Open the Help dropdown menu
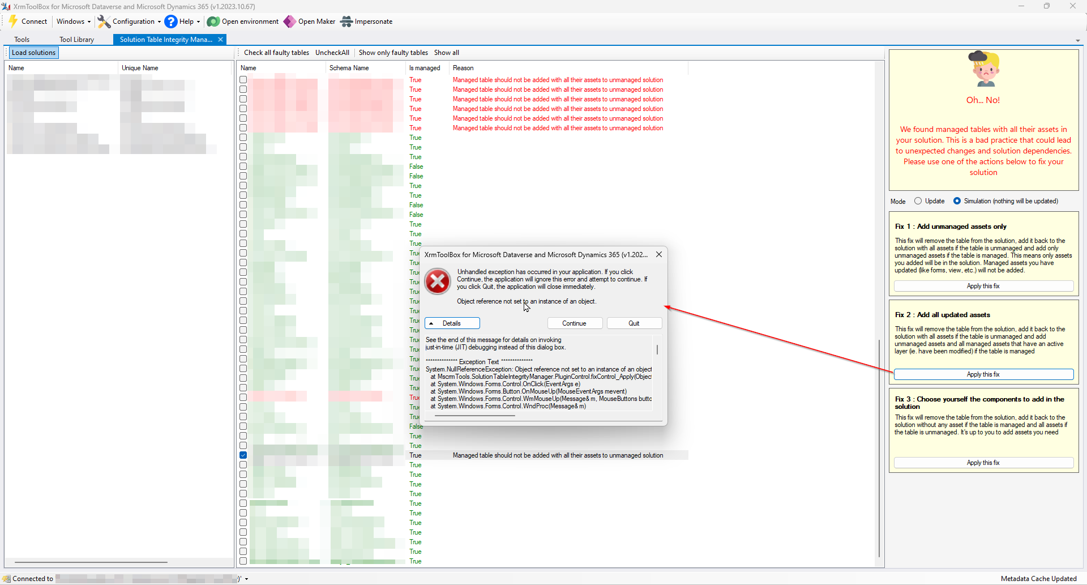 click(182, 21)
